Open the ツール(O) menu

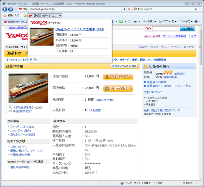[186, 21]
